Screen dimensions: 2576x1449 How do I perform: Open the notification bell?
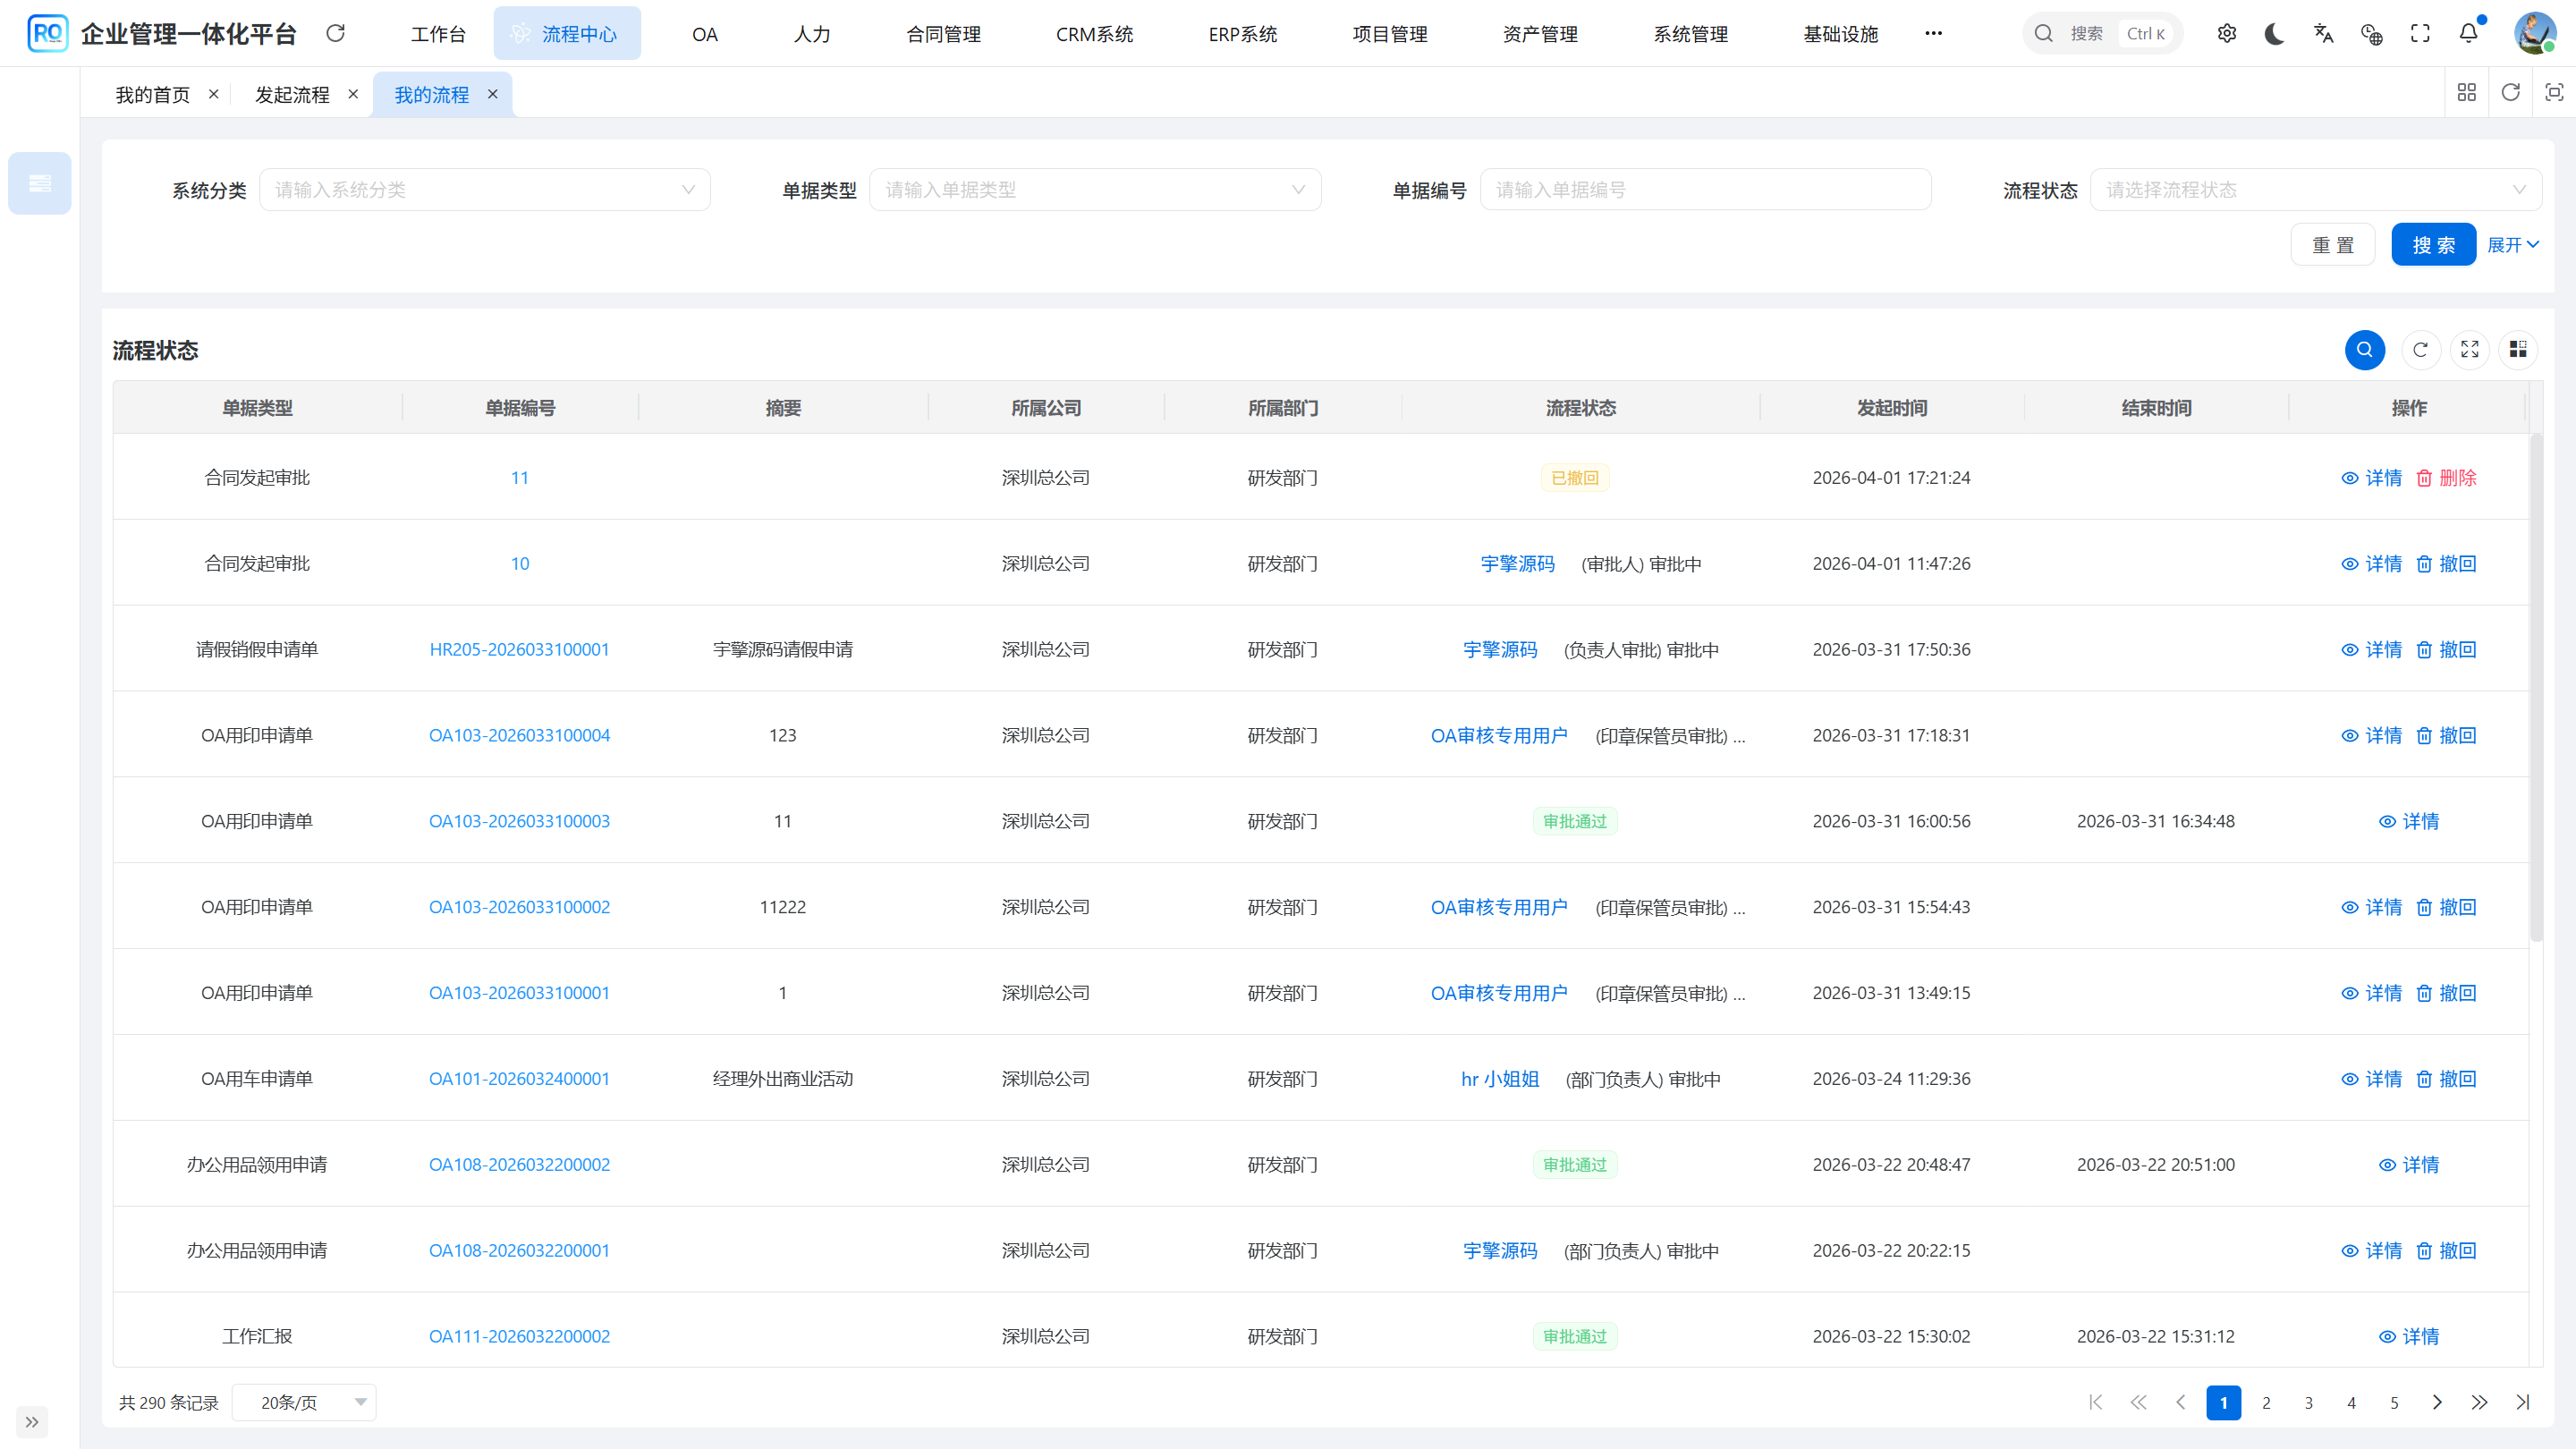2468,34
